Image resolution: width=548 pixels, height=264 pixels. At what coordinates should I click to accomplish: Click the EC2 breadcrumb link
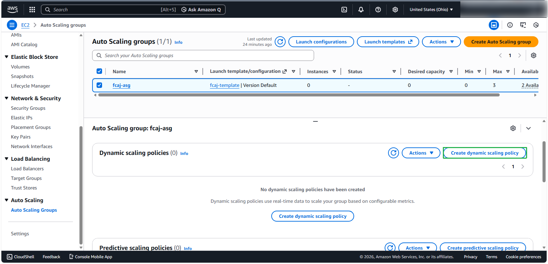pyautogui.click(x=25, y=25)
